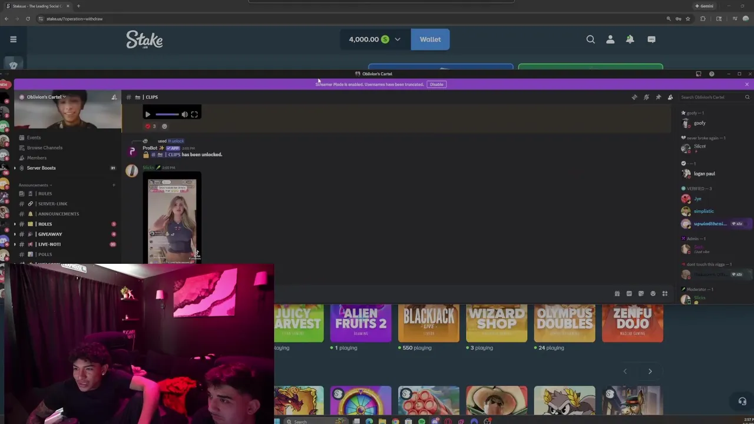
Task: Open the Stake profile user icon
Action: point(610,39)
